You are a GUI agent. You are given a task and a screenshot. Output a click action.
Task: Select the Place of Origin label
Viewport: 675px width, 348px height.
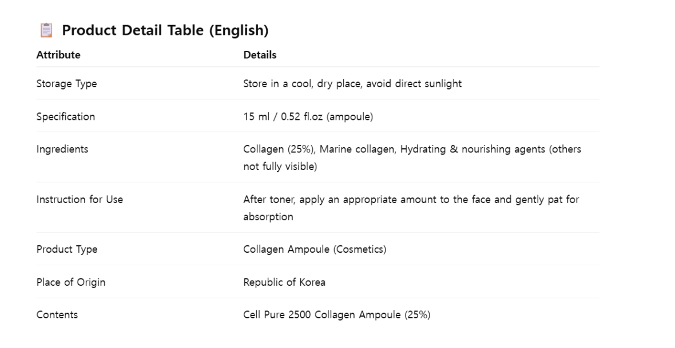coord(71,282)
